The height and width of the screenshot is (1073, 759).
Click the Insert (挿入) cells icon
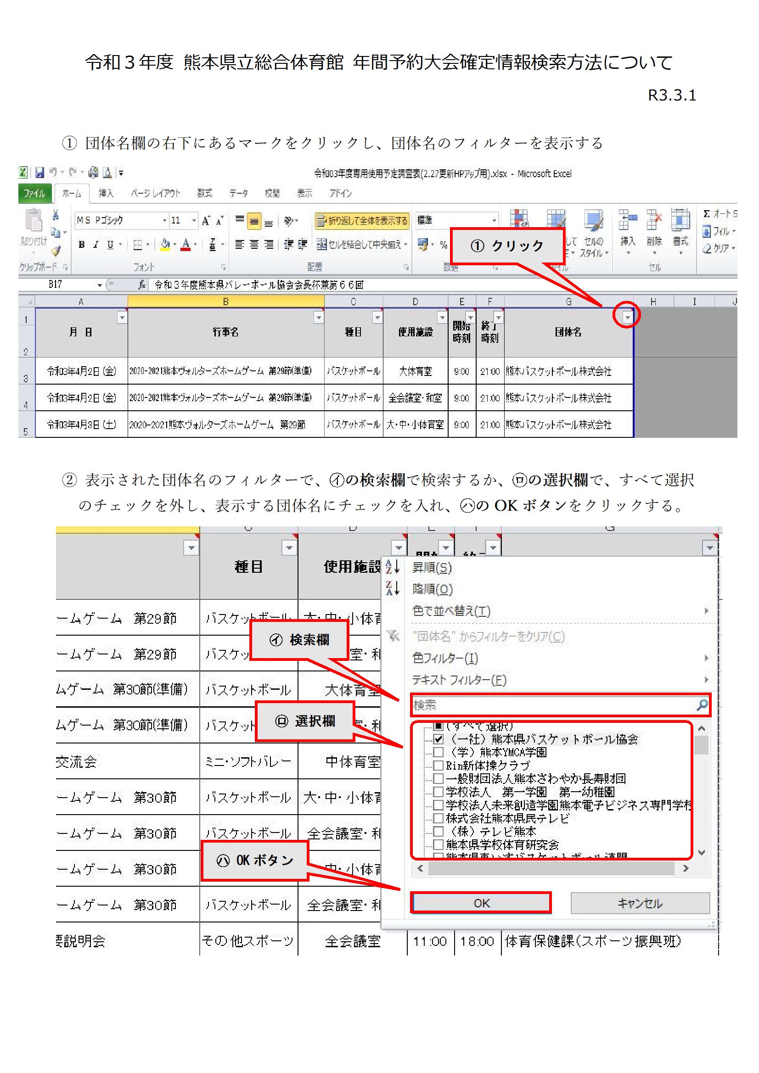click(x=628, y=221)
